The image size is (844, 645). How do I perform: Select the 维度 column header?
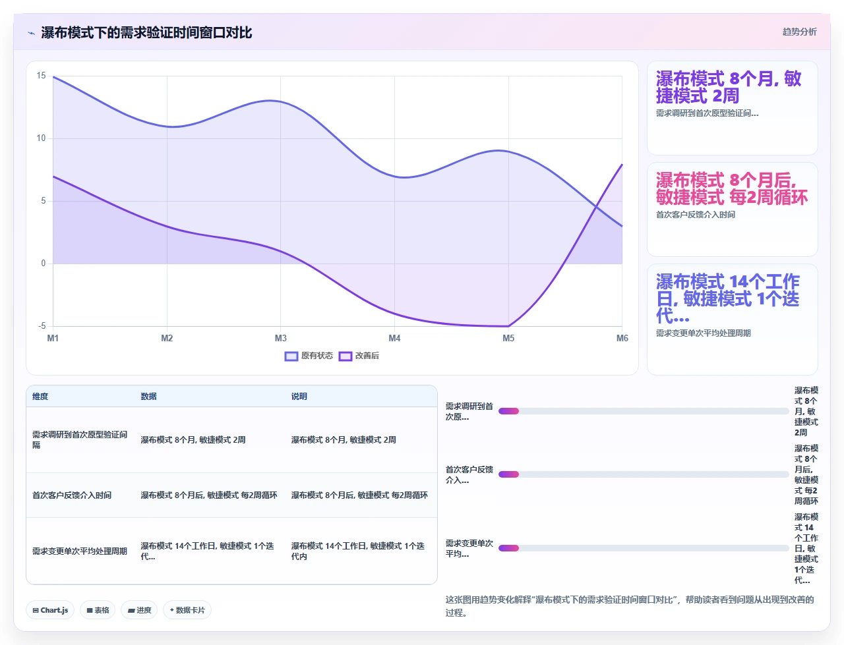pos(40,397)
